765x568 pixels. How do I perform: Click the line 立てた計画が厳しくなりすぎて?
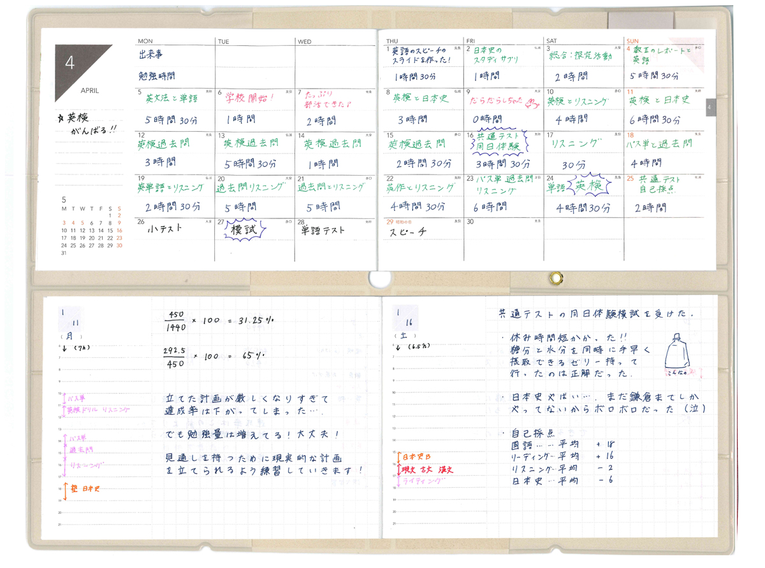point(247,399)
